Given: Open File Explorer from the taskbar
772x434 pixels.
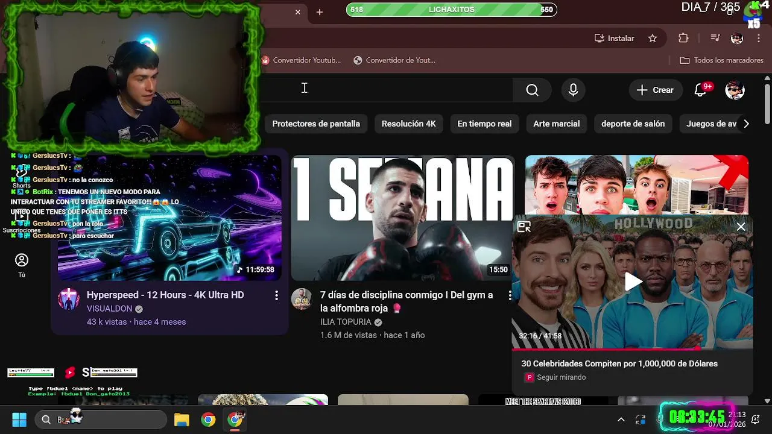Looking at the screenshot, I should (182, 420).
